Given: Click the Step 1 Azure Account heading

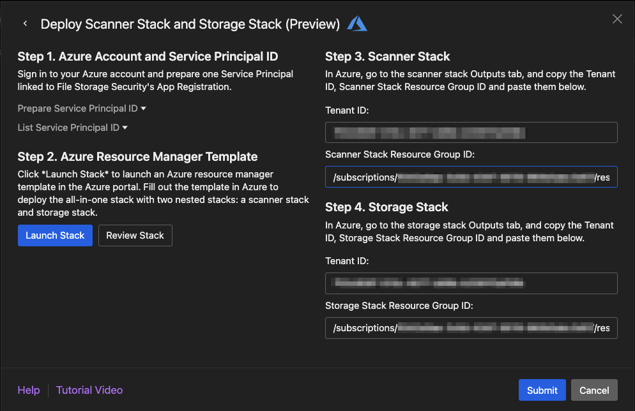Looking at the screenshot, I should (148, 56).
